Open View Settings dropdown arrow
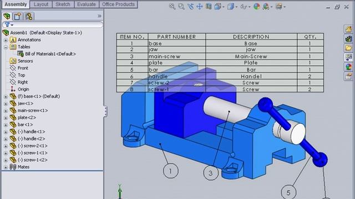The image size is (355, 199). tap(285, 7)
